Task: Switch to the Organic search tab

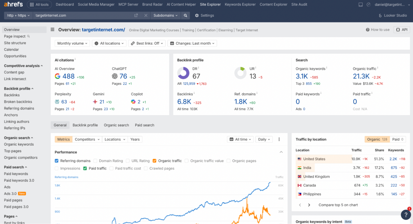Action: [116, 125]
